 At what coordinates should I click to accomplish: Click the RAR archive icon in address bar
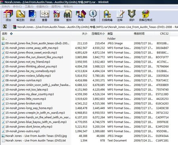14,27
